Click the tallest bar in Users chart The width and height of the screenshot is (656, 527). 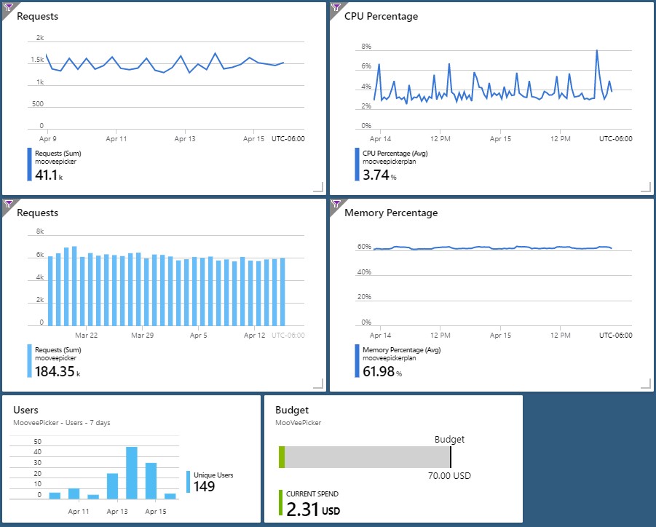132,473
